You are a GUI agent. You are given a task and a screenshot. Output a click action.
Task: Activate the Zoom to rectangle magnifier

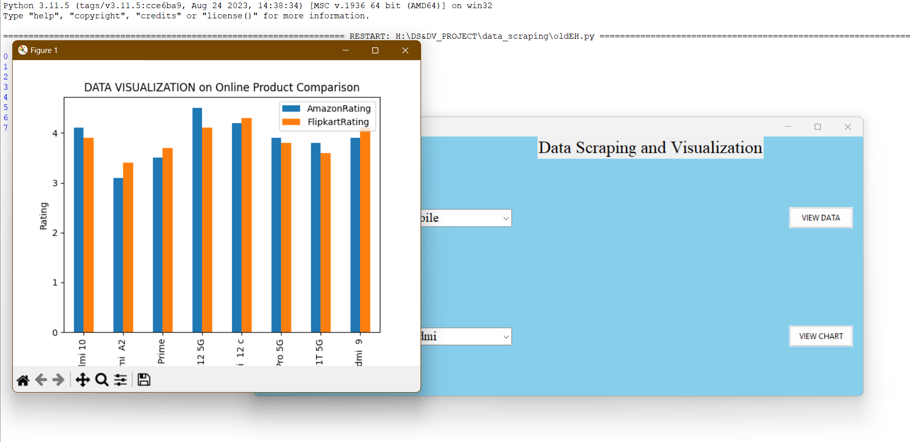tap(102, 380)
